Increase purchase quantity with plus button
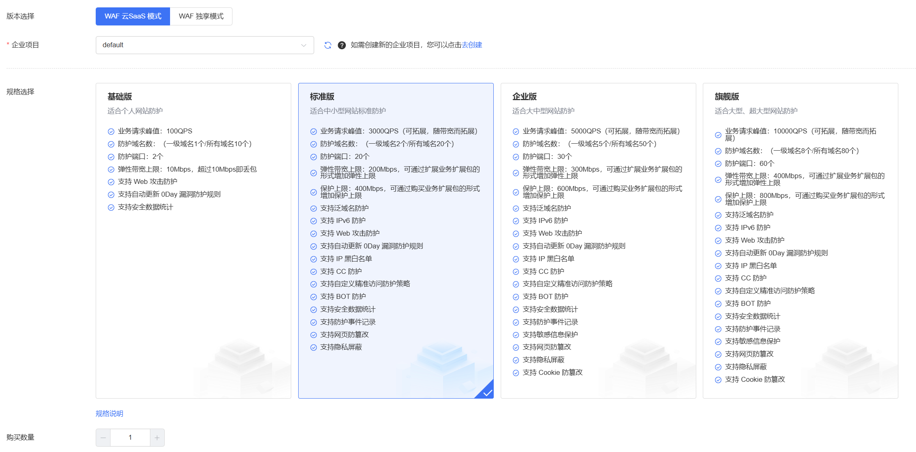 pos(157,438)
